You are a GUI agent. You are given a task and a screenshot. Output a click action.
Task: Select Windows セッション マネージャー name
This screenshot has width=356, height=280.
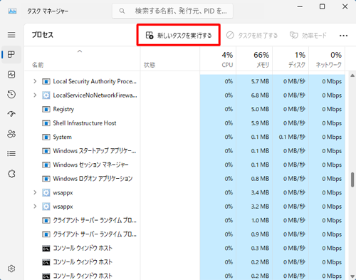tap(90, 165)
